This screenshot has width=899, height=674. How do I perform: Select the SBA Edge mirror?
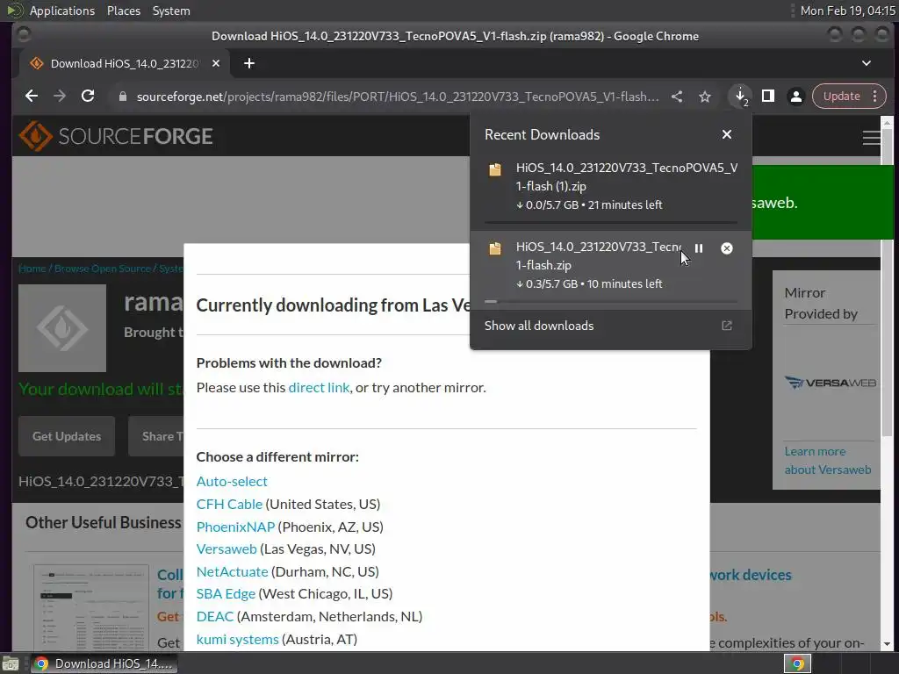point(226,594)
